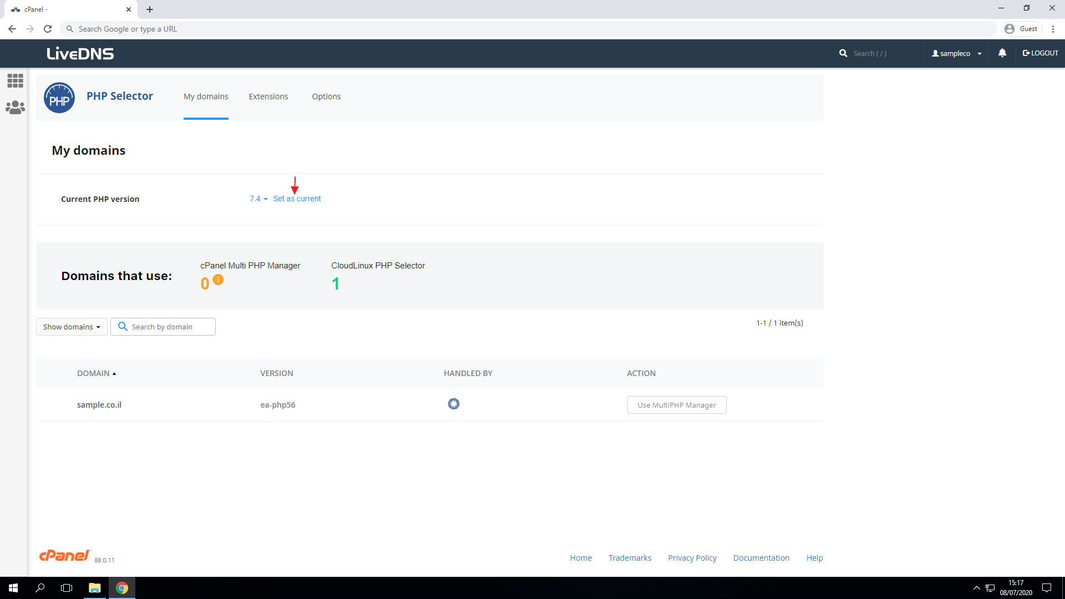Sort by the DOMAIN column header
Viewport: 1065px width, 599px height.
tap(97, 373)
